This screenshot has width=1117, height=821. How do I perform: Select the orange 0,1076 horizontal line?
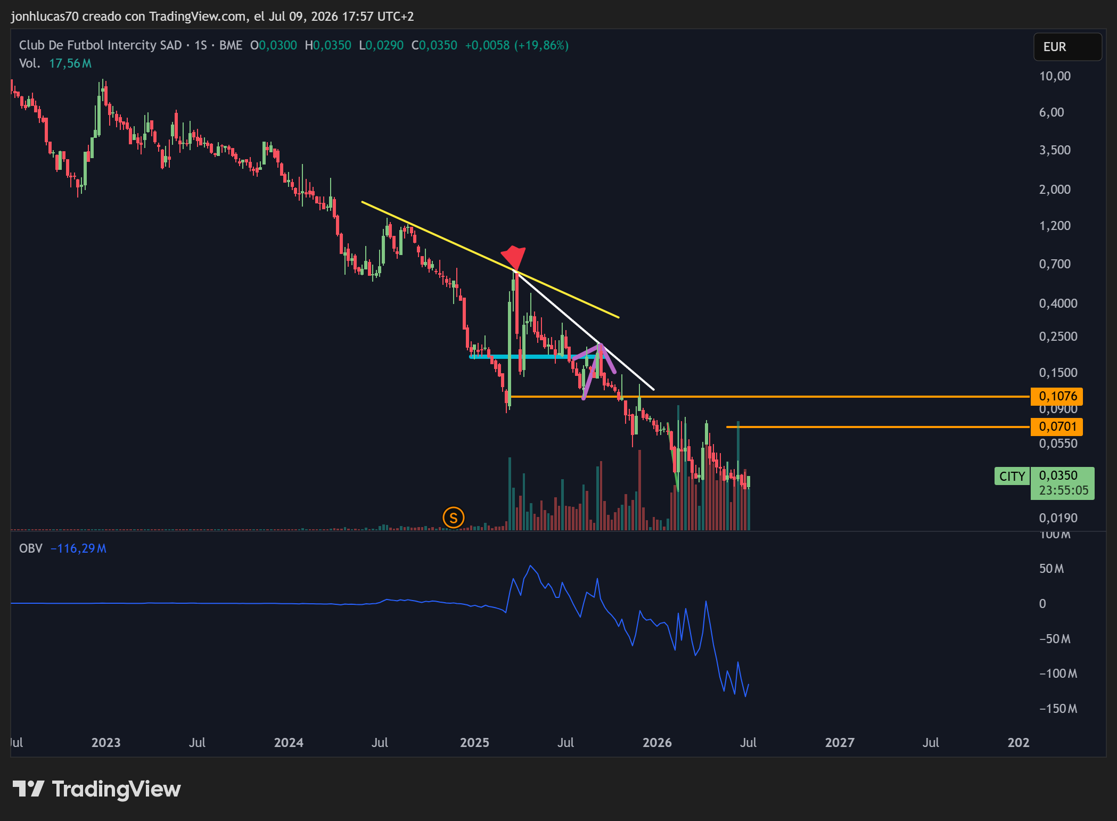[769, 397]
